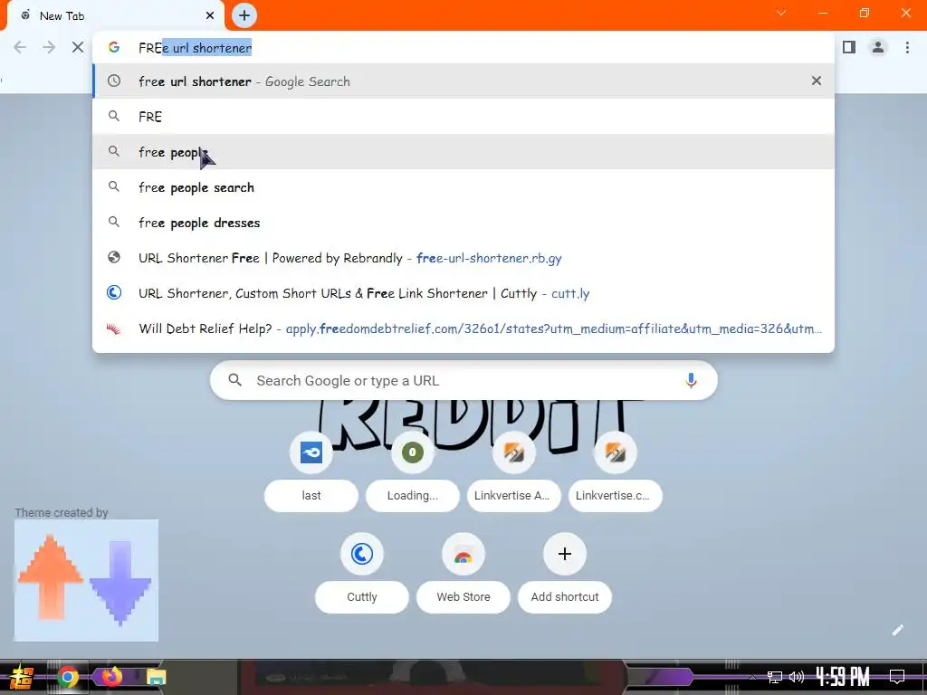Viewport: 927px width, 695px height.
Task: Open the notification center icon
Action: pos(897,677)
